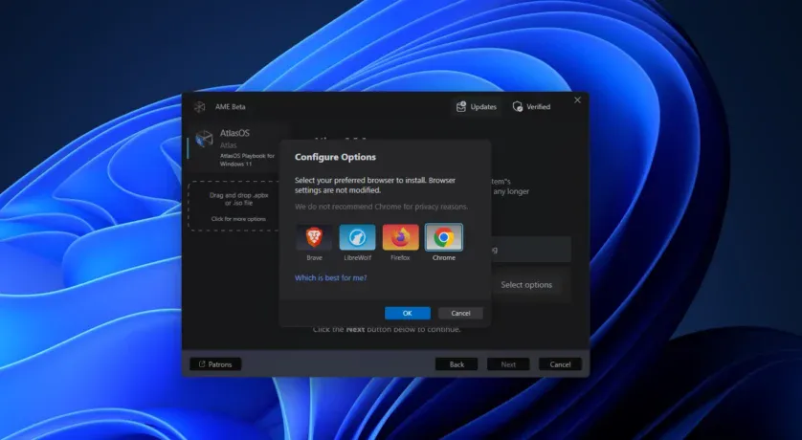This screenshot has height=440, width=802.
Task: Click the Verified shield badge
Action: [531, 106]
